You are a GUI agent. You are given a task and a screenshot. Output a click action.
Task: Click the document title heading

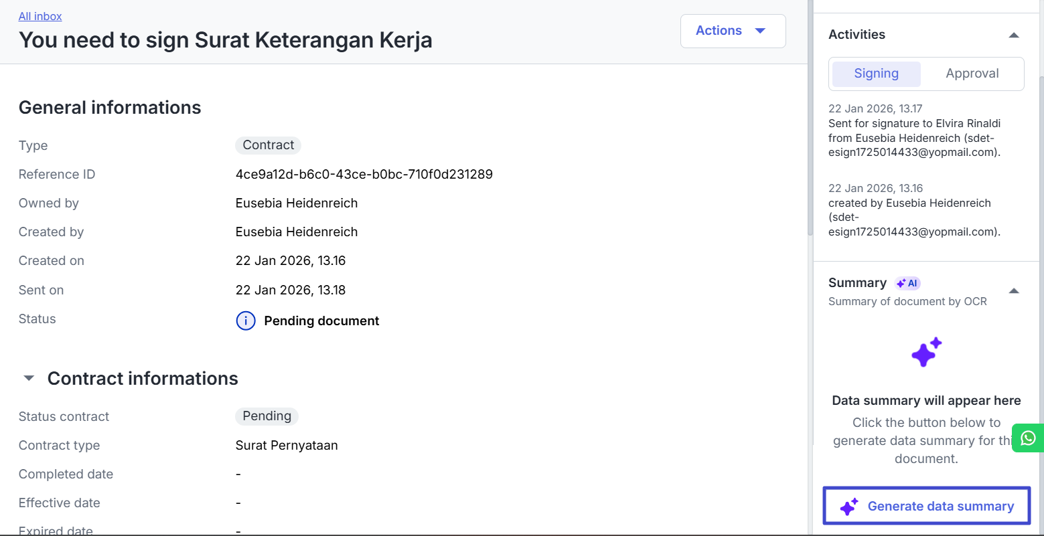pyautogui.click(x=225, y=40)
